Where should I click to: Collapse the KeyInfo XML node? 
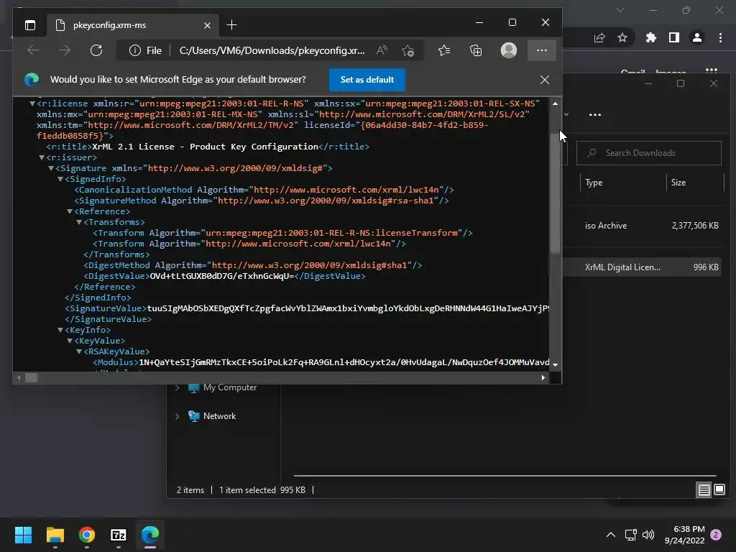60,331
